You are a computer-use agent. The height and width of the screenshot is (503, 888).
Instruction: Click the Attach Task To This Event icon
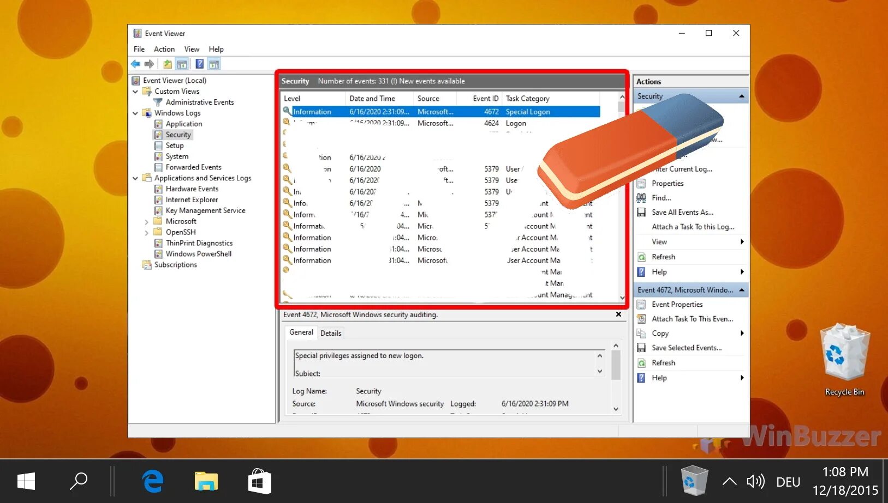click(642, 319)
